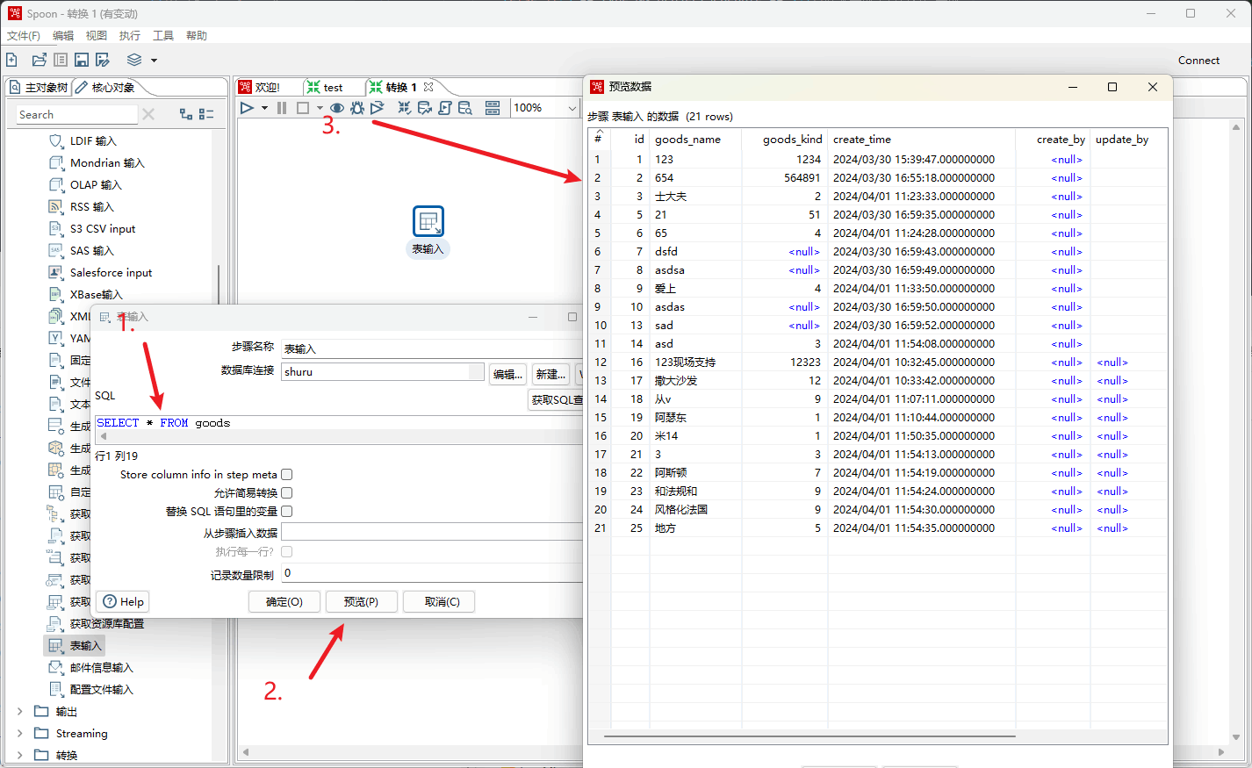Run the transformation with the play icon
1252x768 pixels.
coord(247,108)
